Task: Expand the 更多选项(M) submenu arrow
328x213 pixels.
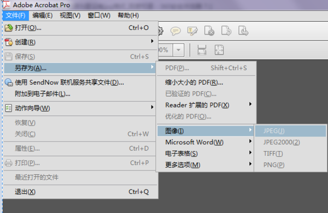Action: [x=250, y=164]
